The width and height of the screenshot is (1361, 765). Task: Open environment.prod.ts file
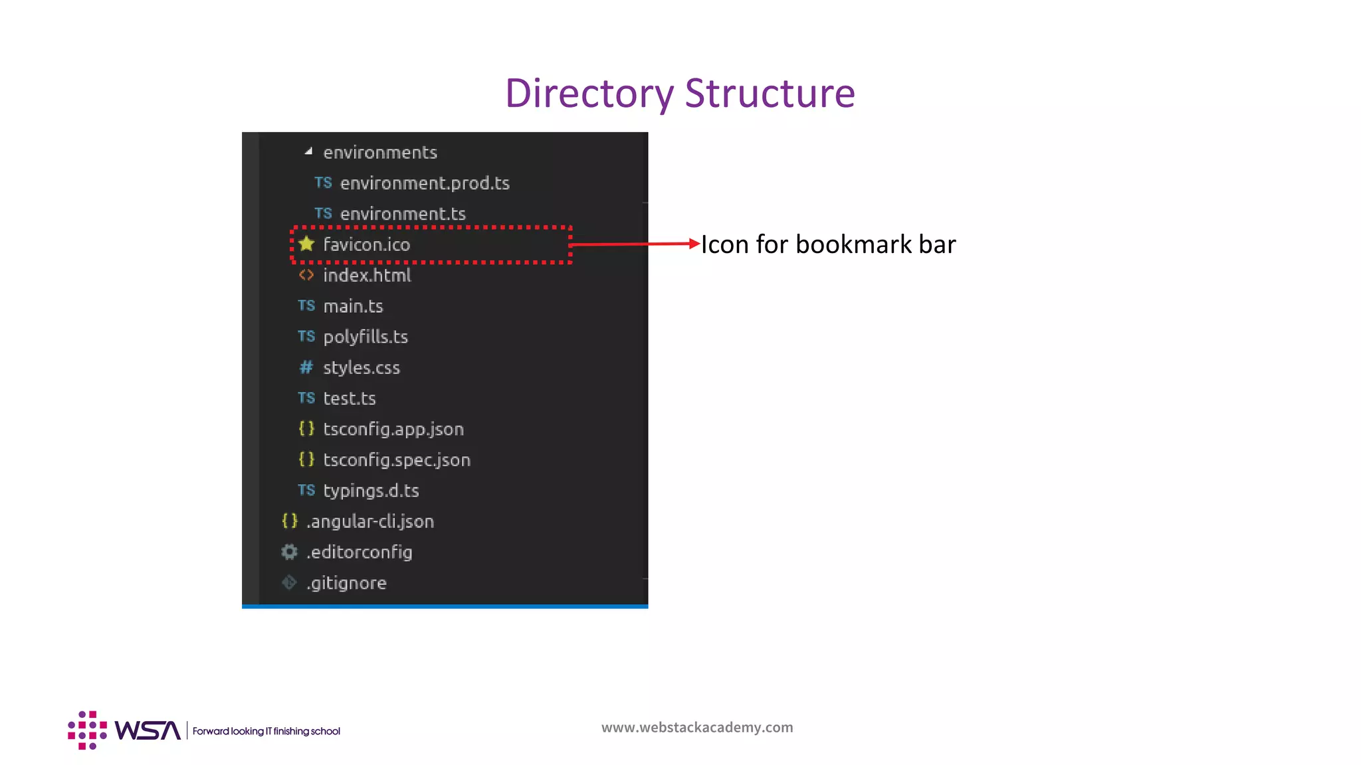tap(424, 183)
